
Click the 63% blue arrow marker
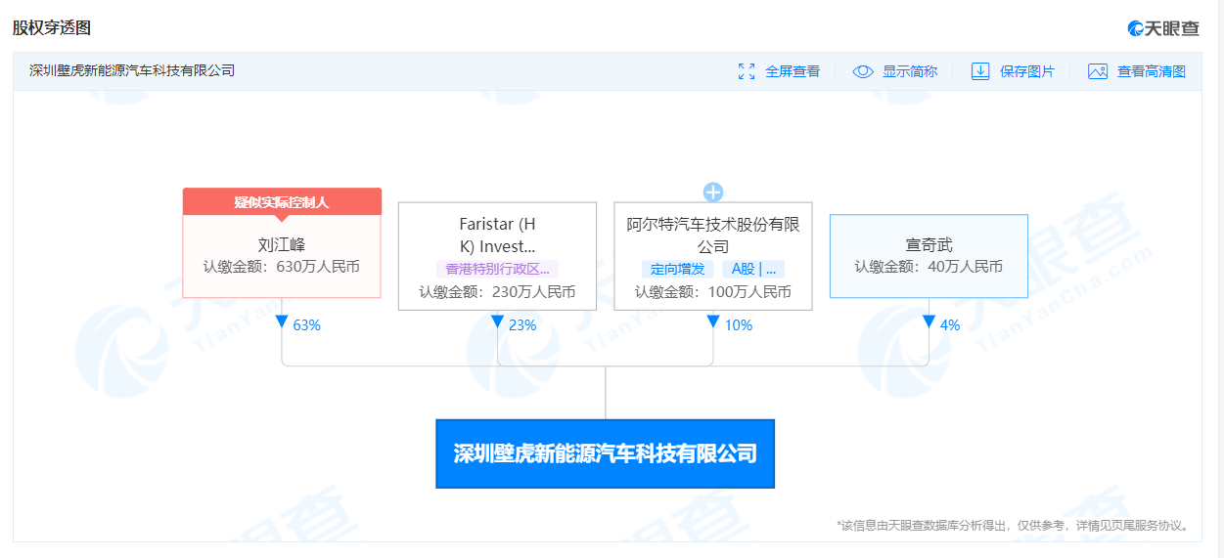click(282, 322)
